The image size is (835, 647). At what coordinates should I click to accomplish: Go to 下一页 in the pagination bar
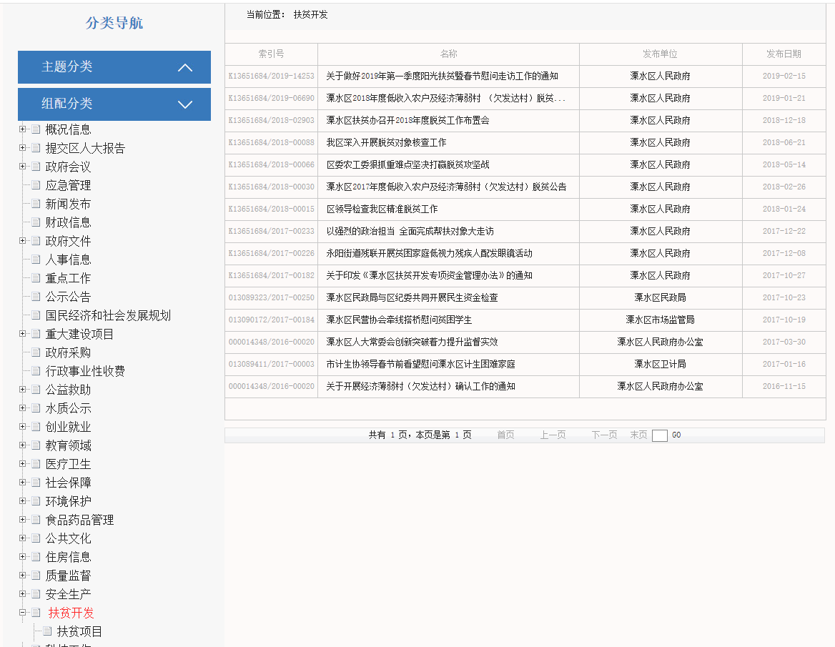(x=604, y=435)
